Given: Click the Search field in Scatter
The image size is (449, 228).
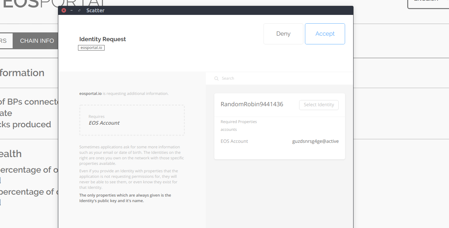Looking at the screenshot, I should pos(279,78).
